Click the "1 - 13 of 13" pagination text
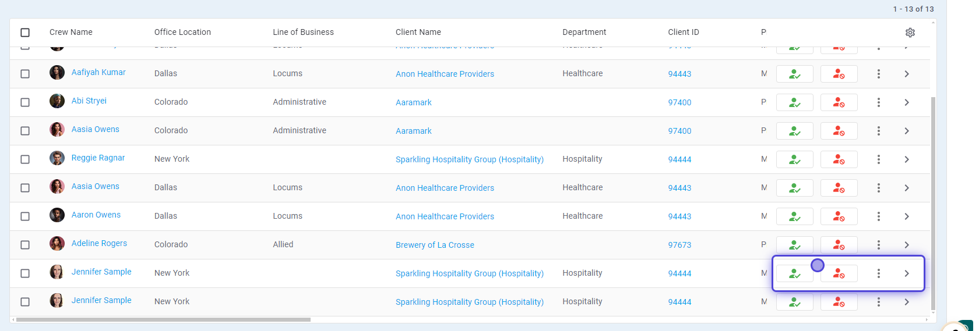979x331 pixels. tap(913, 9)
